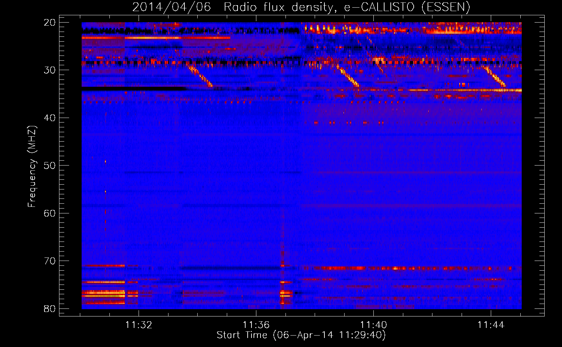Click the plot title '2014/04/06 Radio flux density, e-CALLISTO (ESSEN)'
Screen dimensions: 562x347
(301, 7)
